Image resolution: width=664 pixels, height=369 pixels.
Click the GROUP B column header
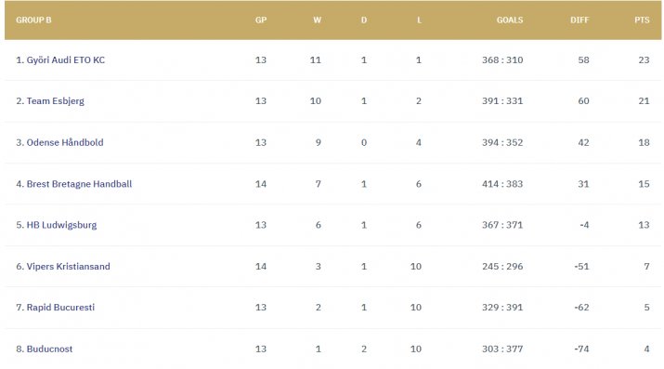coord(33,20)
